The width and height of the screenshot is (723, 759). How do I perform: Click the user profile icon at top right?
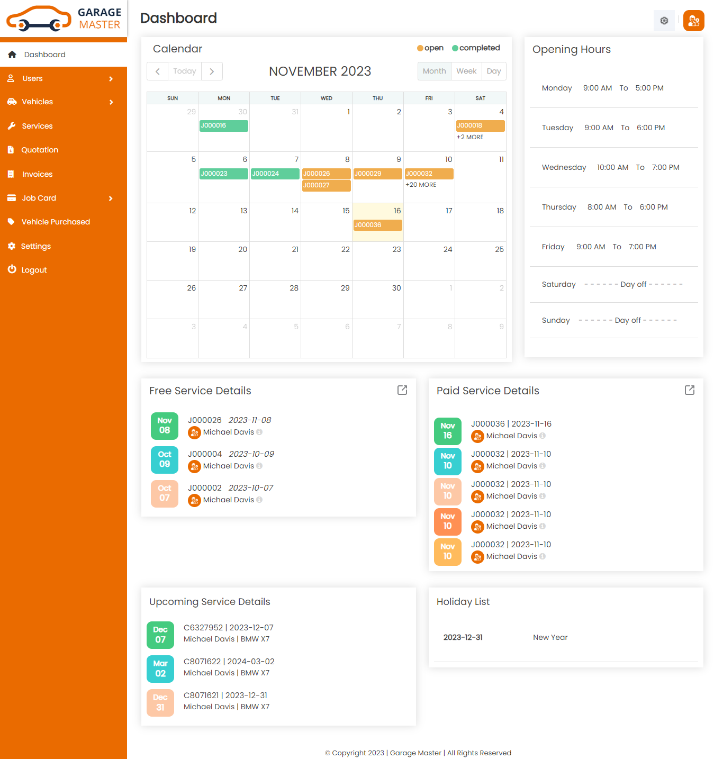(x=693, y=21)
